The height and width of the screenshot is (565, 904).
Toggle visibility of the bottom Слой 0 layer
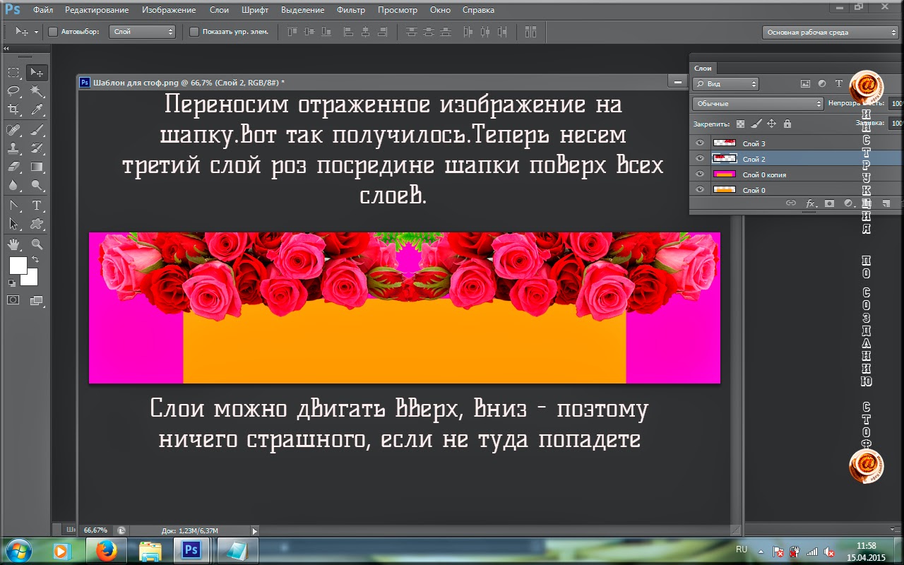point(699,190)
